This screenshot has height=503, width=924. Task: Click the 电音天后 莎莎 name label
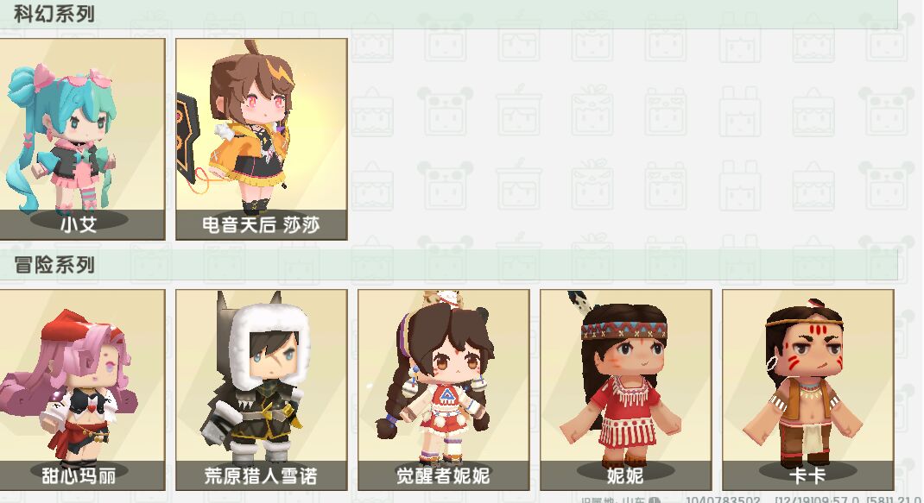tap(261, 224)
